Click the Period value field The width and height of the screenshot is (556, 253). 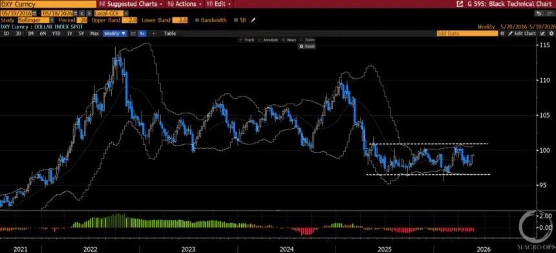point(81,20)
